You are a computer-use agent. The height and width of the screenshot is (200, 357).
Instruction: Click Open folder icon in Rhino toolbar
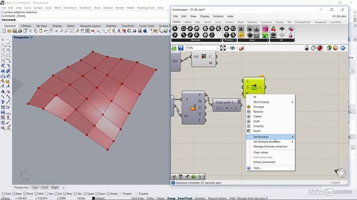9,31
